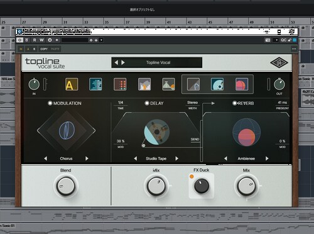Select the red dot-grid module icon
This screenshot has width=314, height=234.
(120, 84)
